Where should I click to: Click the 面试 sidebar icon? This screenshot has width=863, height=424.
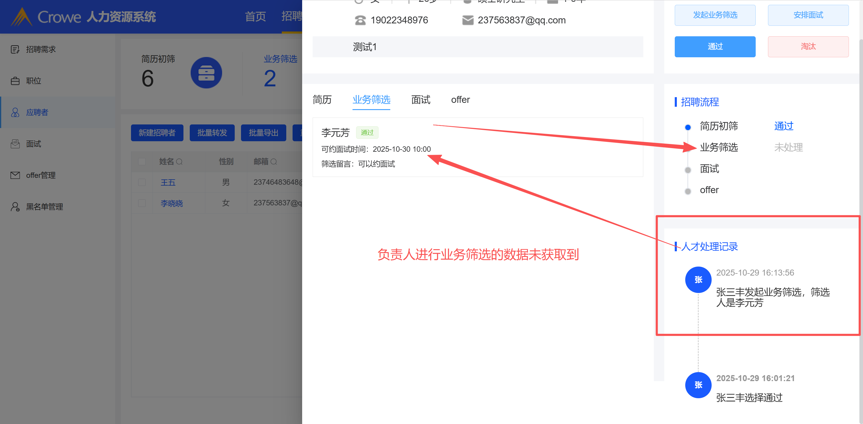pos(15,144)
